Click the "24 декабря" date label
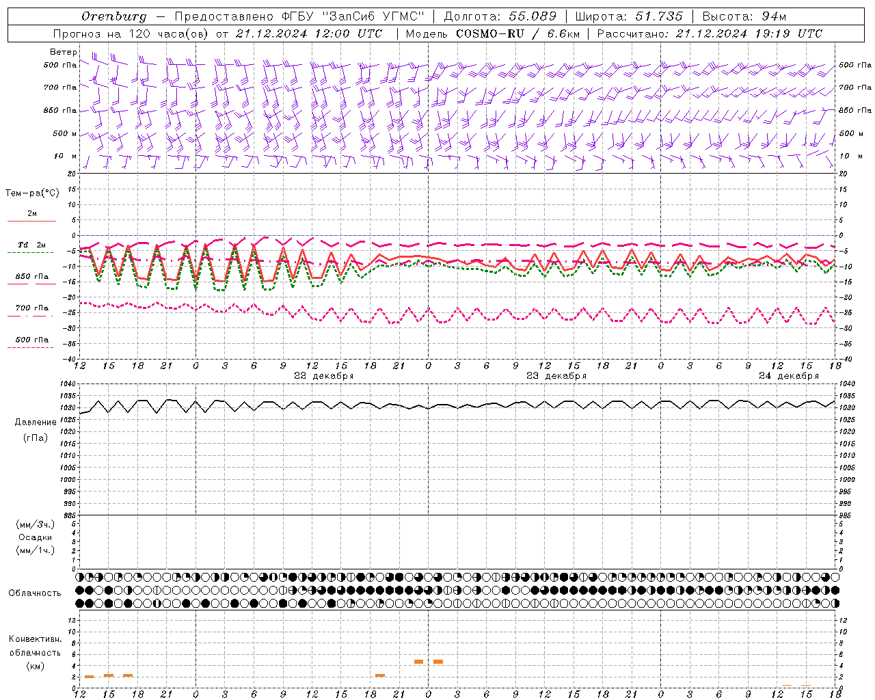875x700 pixels. [x=788, y=376]
